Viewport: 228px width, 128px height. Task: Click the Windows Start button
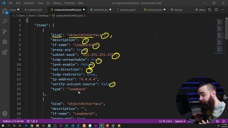(3, 126)
